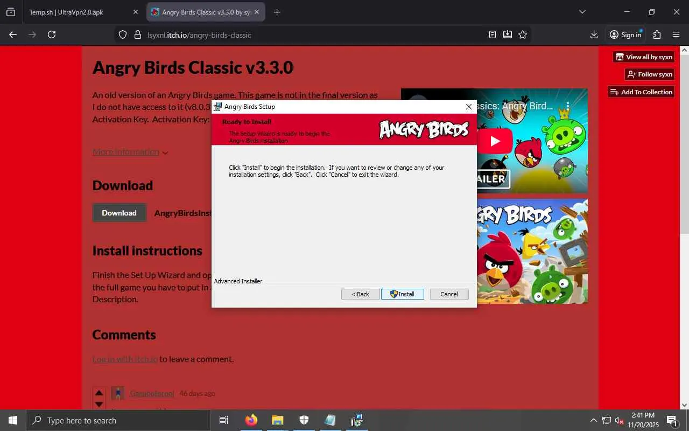Follow syxn on itch.io
689x431 pixels.
[650, 74]
